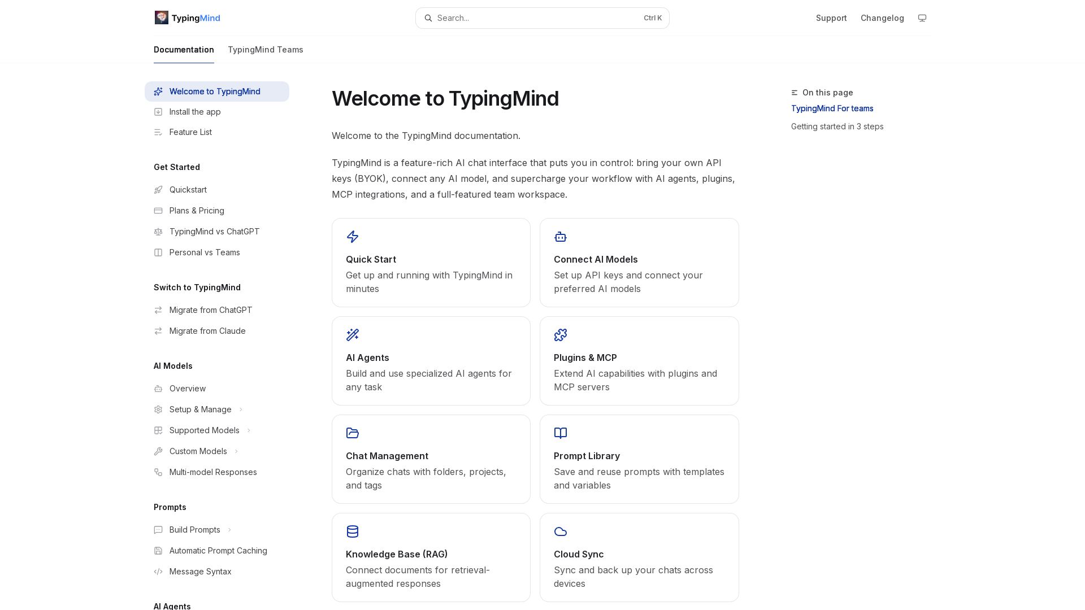Click the robot icon beside Overview

(x=158, y=389)
